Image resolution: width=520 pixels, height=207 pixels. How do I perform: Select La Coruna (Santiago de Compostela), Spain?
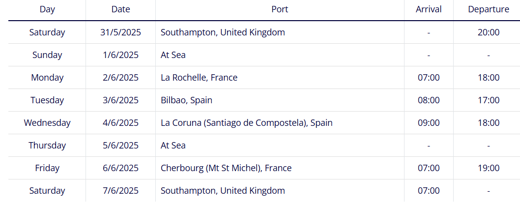246,123
